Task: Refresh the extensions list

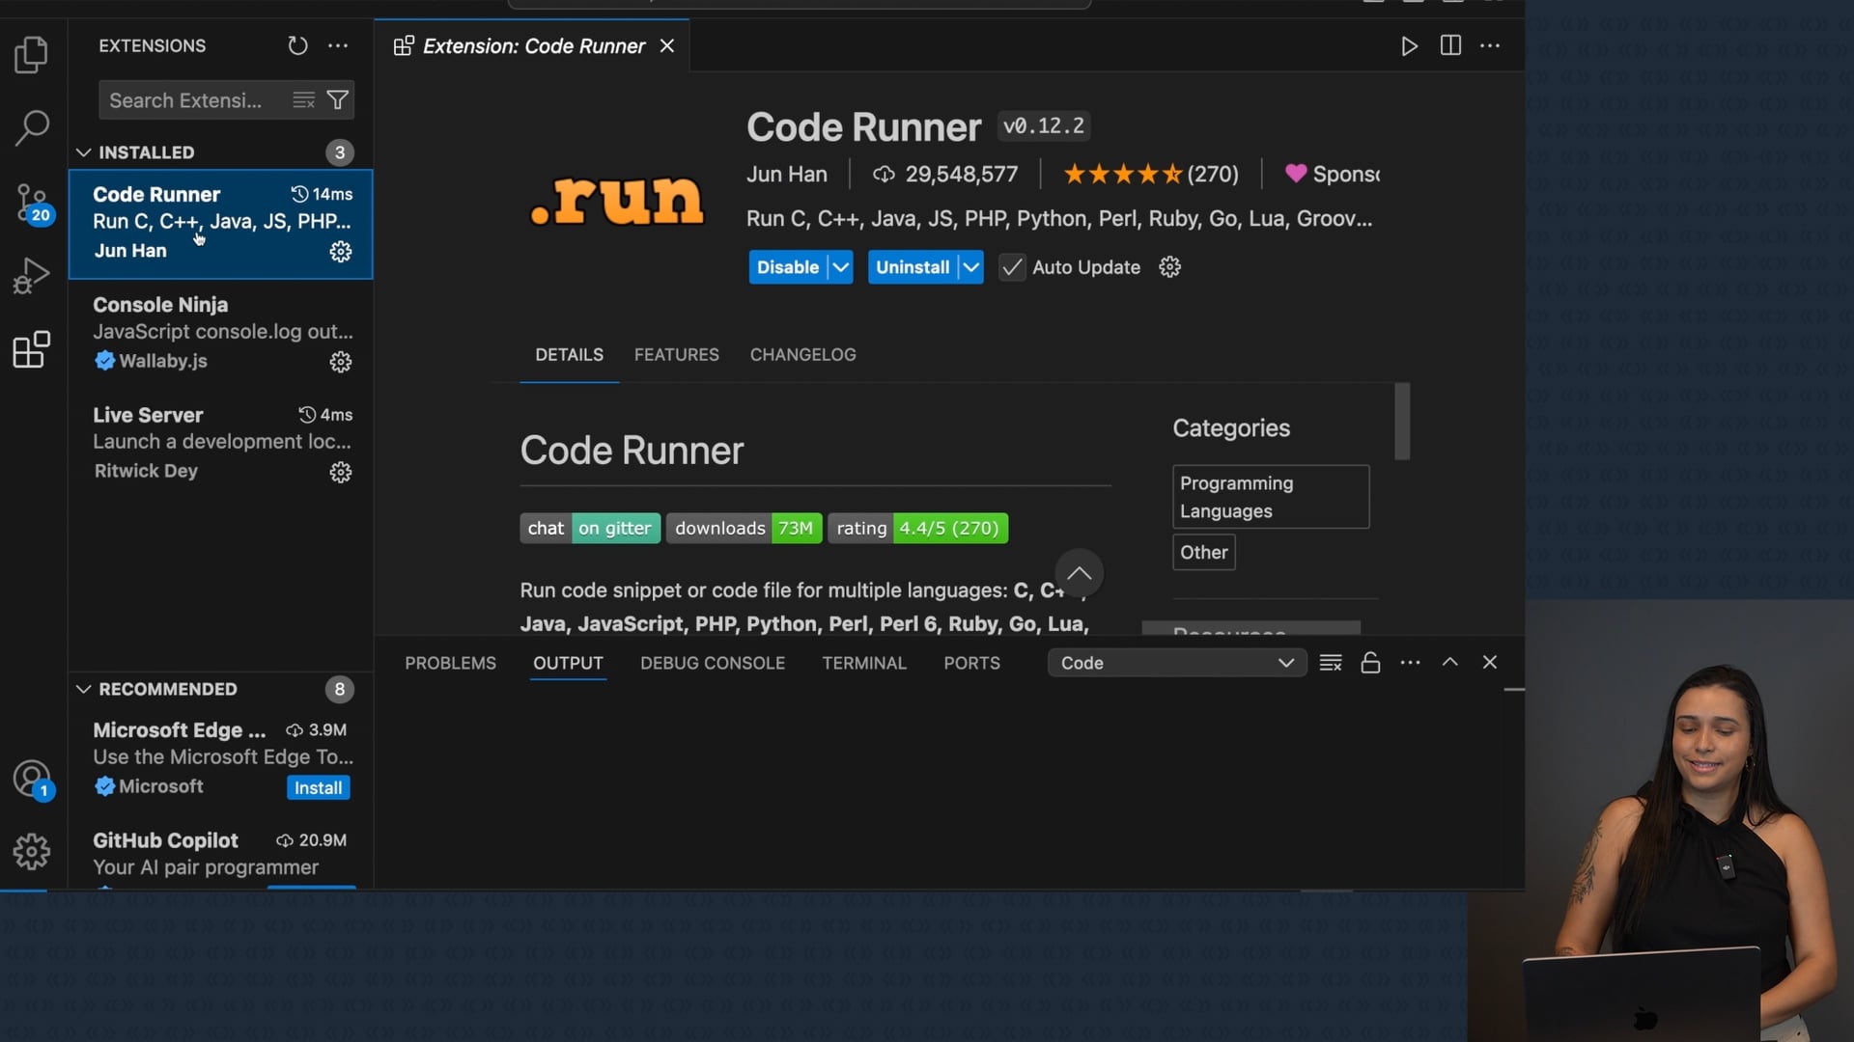Action: (x=297, y=45)
